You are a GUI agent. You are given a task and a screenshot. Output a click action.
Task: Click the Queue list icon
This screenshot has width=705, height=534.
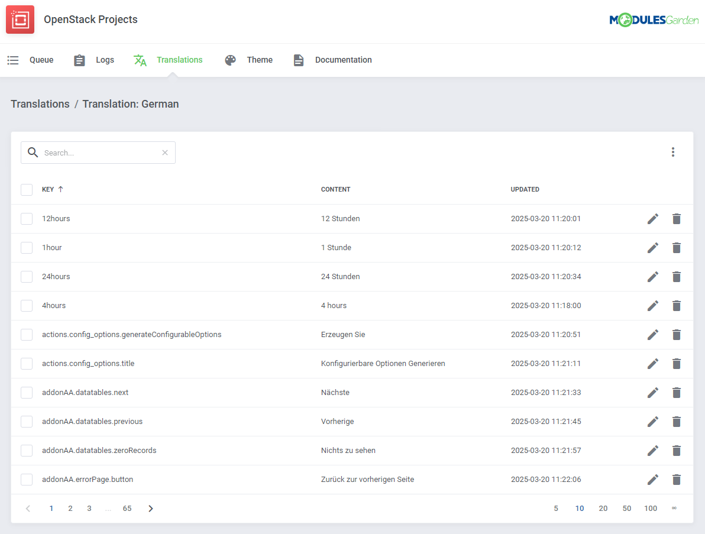12,60
